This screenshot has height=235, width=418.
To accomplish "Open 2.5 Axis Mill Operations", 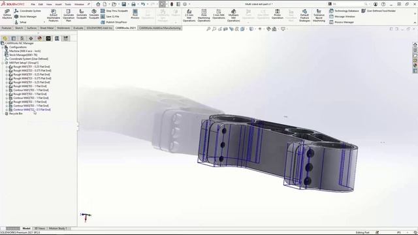I will click(189, 16).
